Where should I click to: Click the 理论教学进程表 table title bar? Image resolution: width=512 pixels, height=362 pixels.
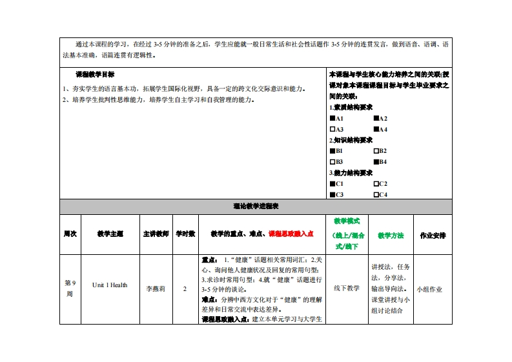(256, 206)
